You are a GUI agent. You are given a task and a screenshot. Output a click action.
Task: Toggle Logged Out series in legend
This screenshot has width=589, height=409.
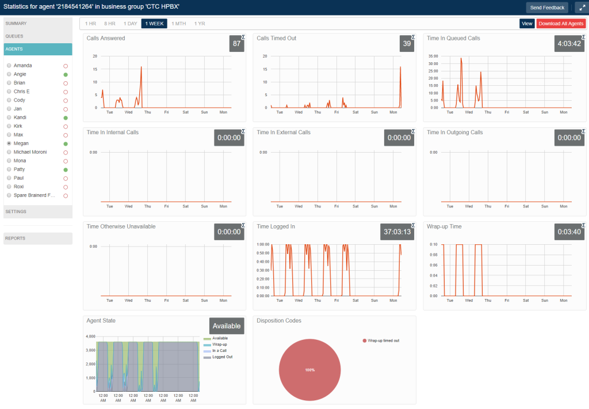point(218,357)
